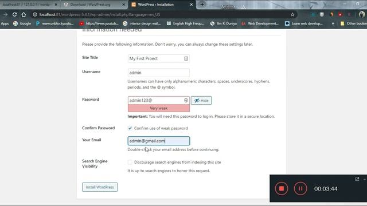Hide the password with the Hide button
Screen dimensions: 367x206
click(201, 101)
